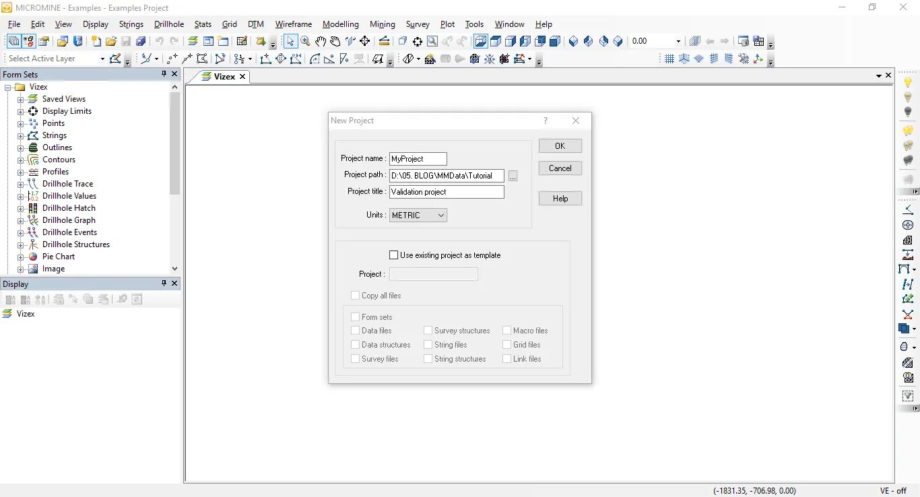Open the Wireframe menu
The height and width of the screenshot is (497, 920).
(294, 24)
